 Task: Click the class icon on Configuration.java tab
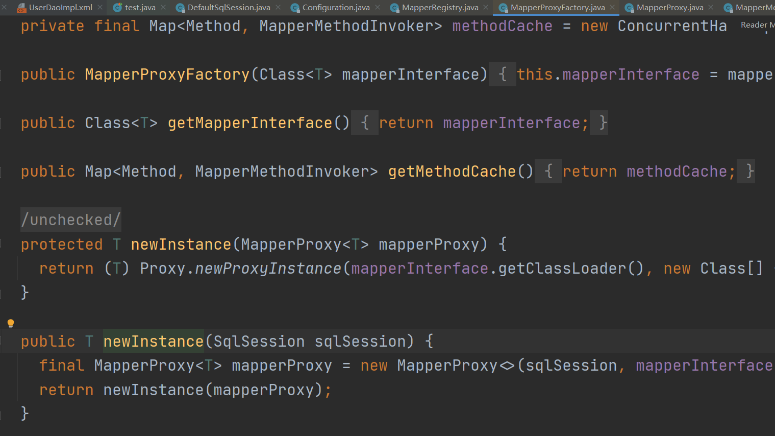(294, 8)
